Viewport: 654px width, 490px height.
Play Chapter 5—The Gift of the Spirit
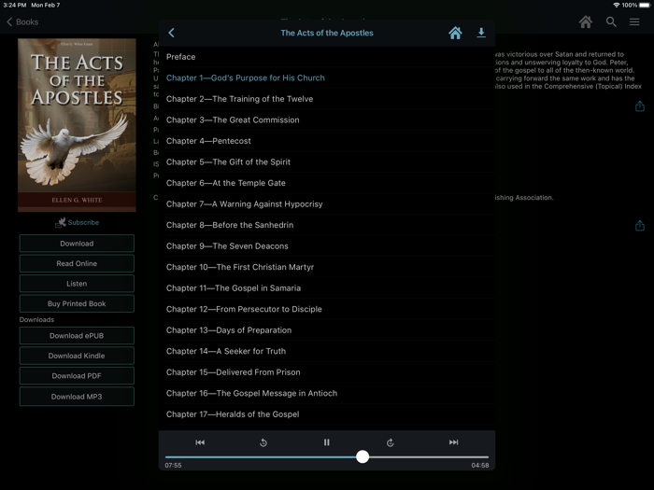(327, 162)
